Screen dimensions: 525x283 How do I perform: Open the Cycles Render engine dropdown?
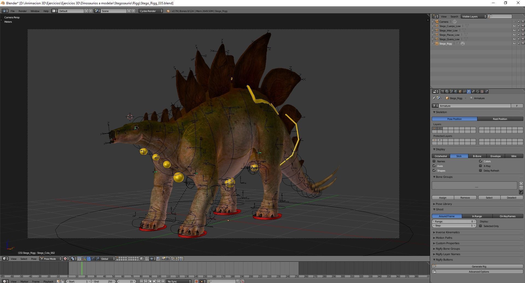[x=151, y=11]
